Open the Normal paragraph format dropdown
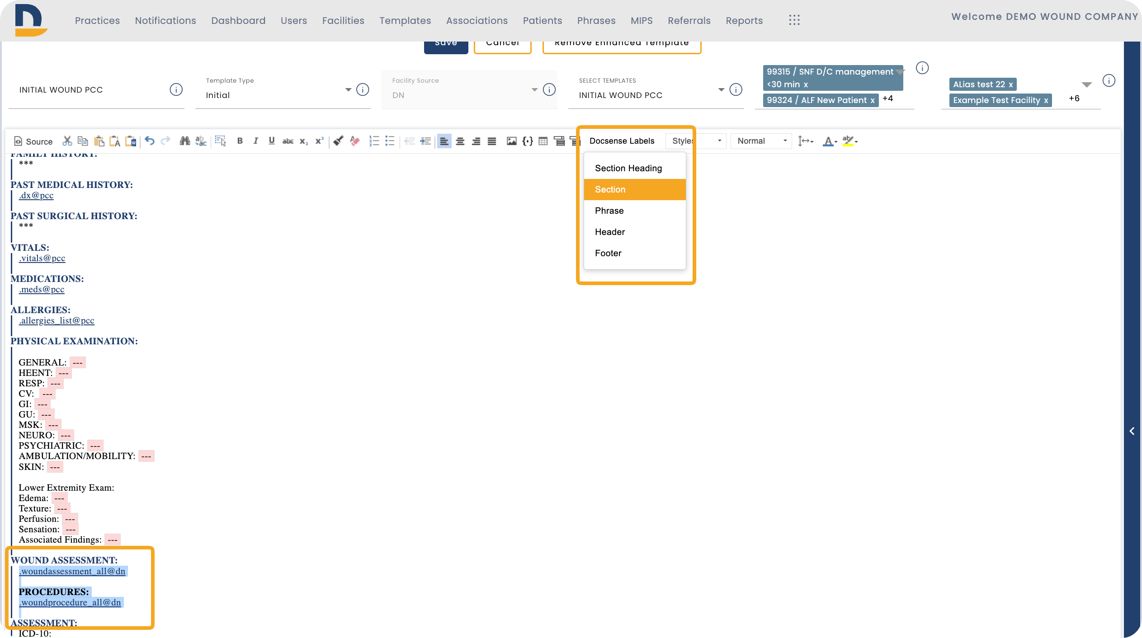The height and width of the screenshot is (638, 1142). [761, 141]
